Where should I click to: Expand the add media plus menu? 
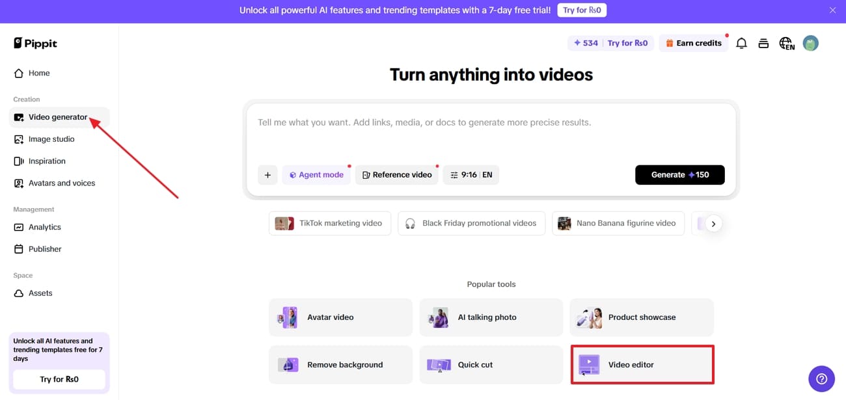coord(267,174)
